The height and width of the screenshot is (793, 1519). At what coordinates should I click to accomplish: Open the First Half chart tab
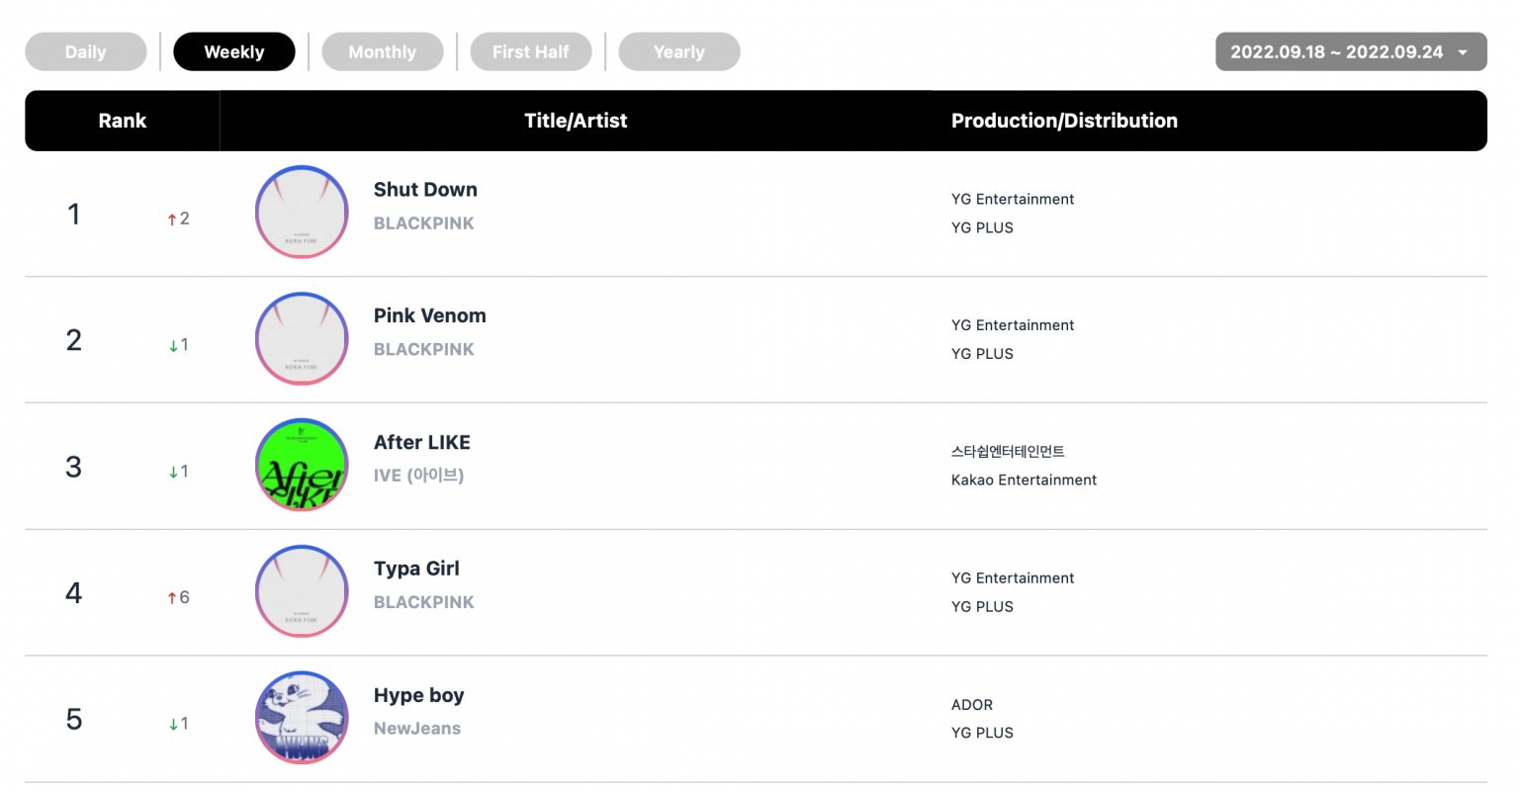coord(531,52)
